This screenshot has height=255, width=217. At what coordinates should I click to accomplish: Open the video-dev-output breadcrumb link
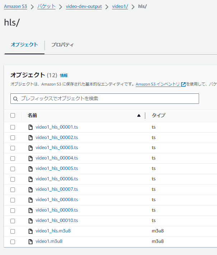[84, 7]
